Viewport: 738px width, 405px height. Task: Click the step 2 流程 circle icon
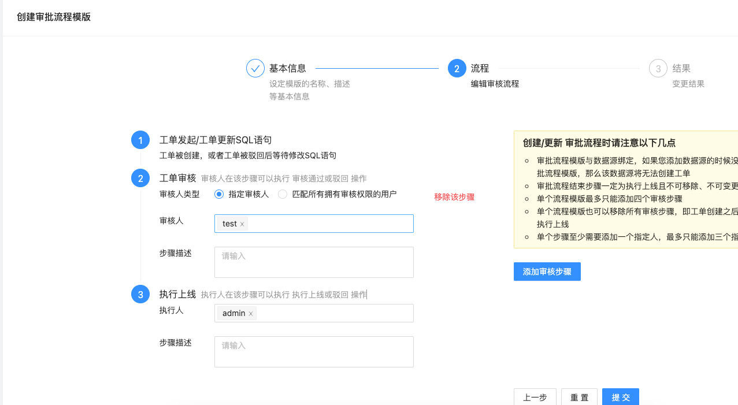tap(457, 68)
